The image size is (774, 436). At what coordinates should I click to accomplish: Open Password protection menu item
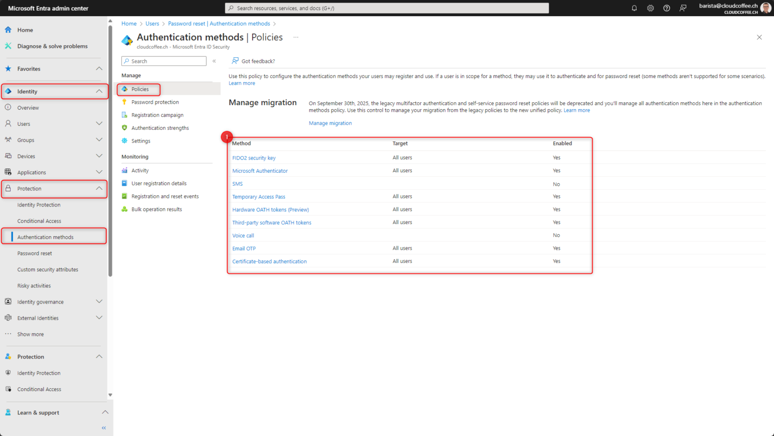pyautogui.click(x=155, y=102)
